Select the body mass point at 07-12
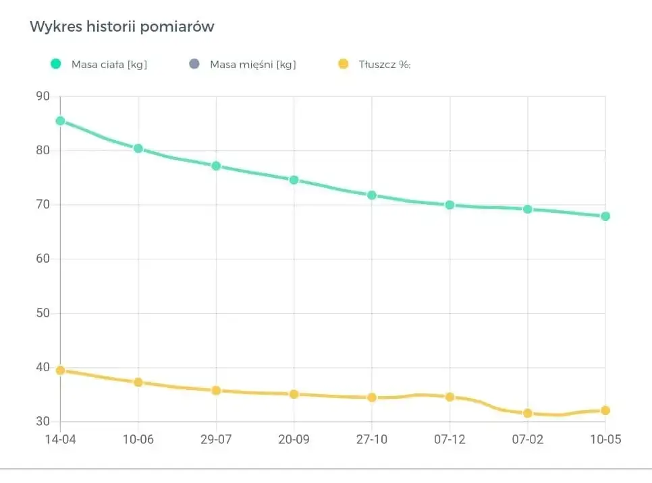 pyautogui.click(x=450, y=205)
